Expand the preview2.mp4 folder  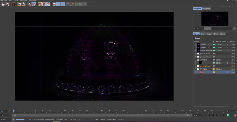click(x=196, y=66)
